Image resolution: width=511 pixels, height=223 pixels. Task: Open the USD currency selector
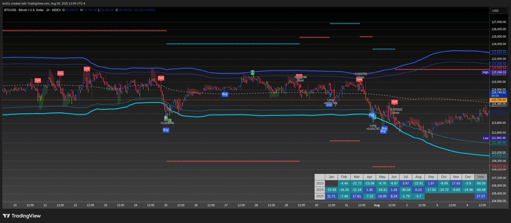[x=499, y=11]
